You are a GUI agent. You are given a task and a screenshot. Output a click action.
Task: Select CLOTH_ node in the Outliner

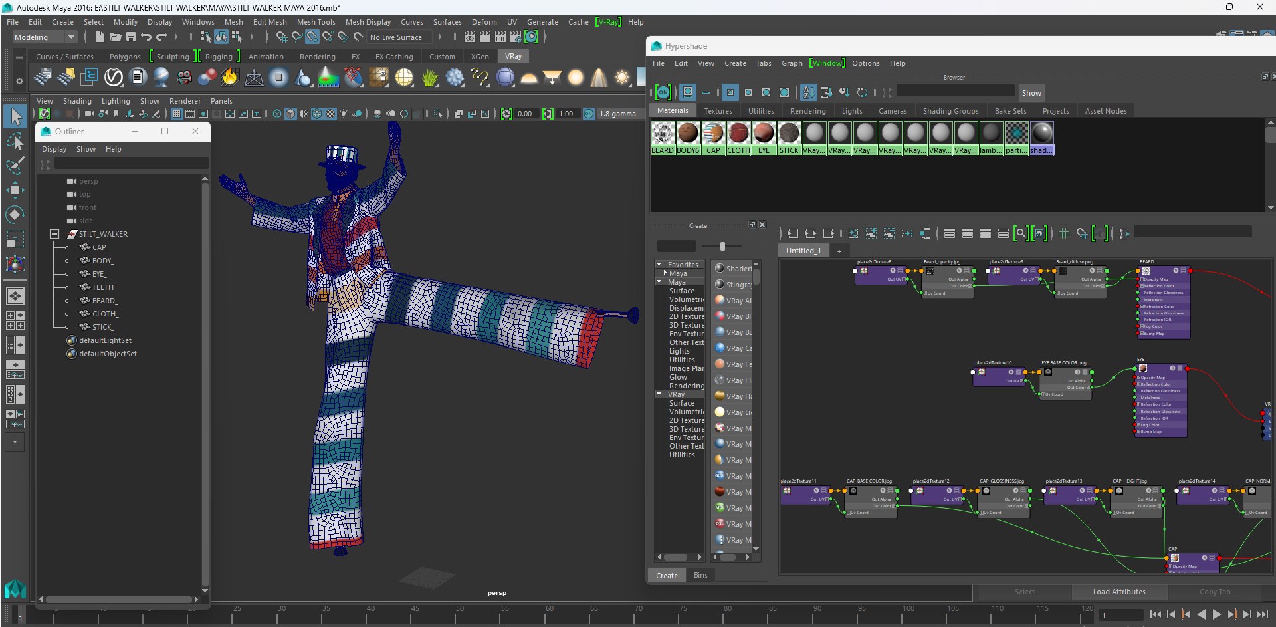pos(105,314)
